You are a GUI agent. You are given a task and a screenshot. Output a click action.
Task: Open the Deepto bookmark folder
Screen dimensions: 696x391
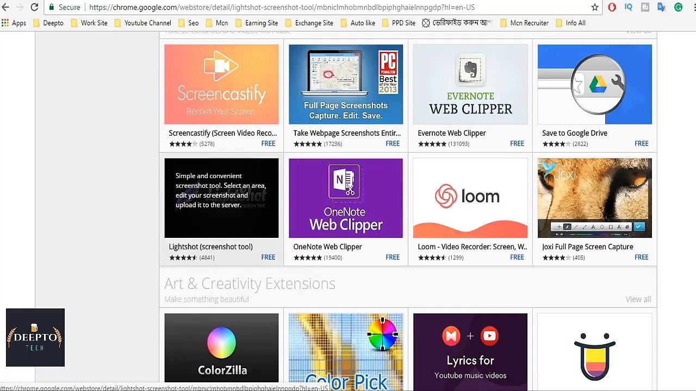(48, 23)
